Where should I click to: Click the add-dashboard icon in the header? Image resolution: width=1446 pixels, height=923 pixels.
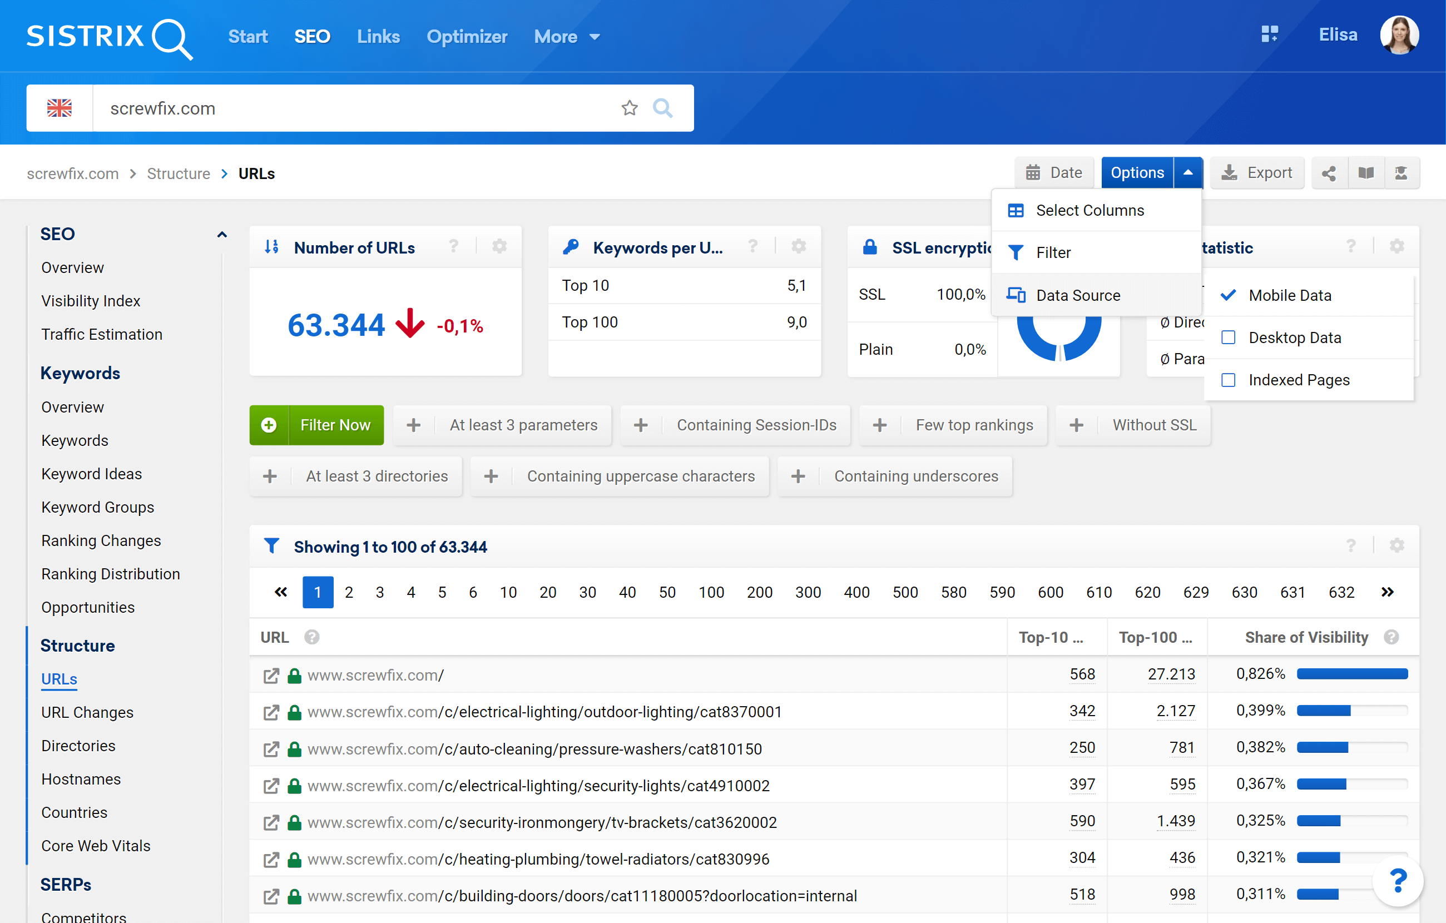click(x=1270, y=35)
